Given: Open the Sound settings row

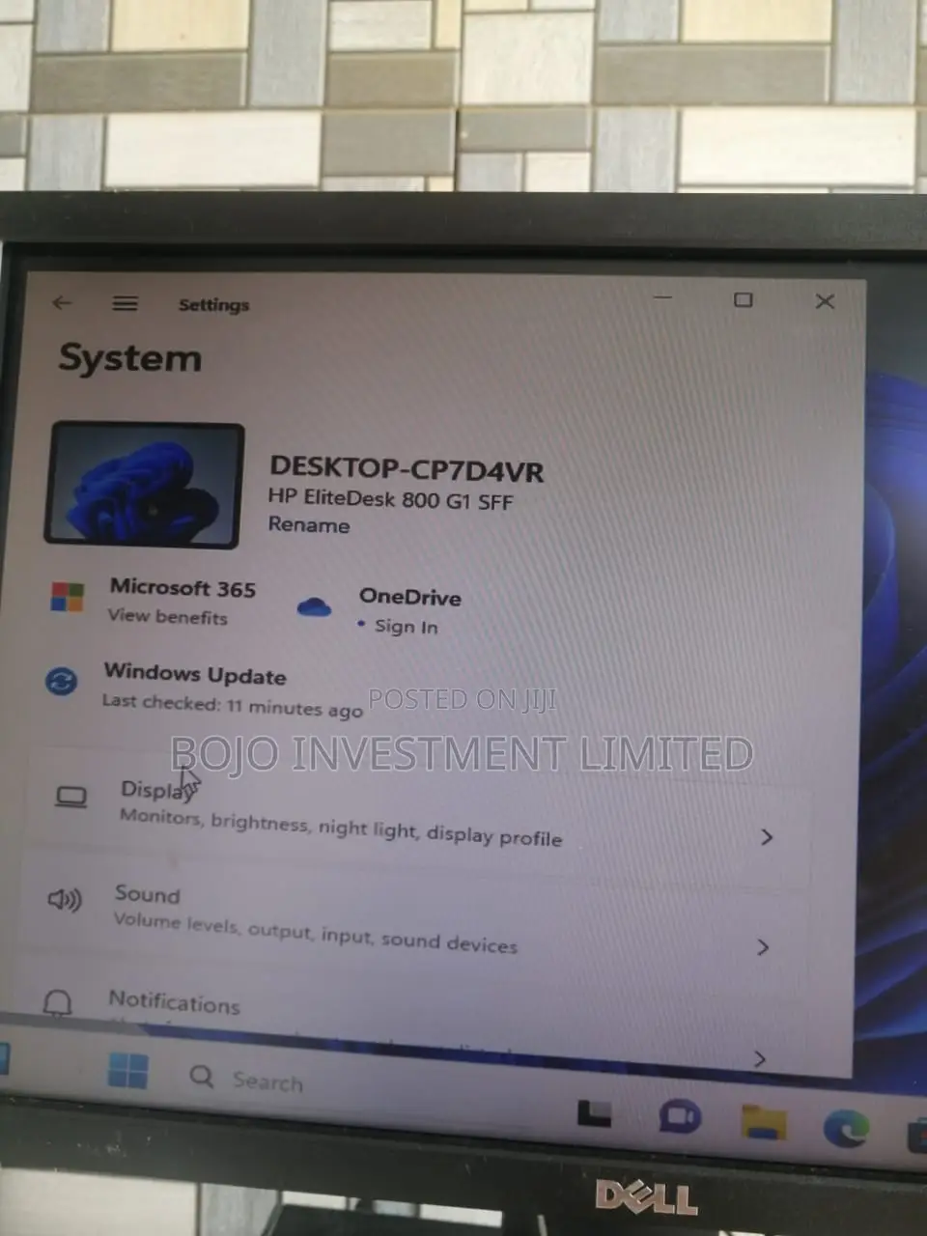Looking at the screenshot, I should point(415,922).
